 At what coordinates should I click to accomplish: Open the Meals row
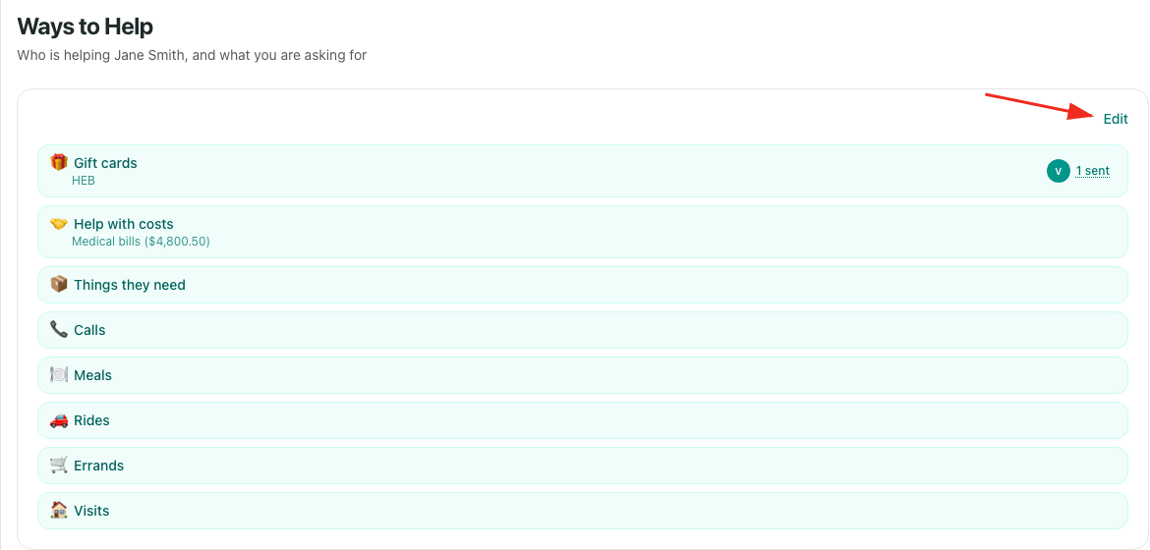point(582,375)
